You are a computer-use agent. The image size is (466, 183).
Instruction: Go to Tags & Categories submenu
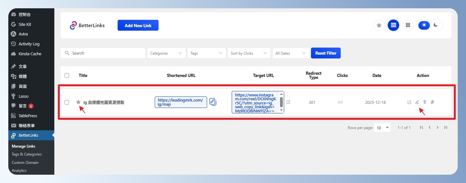(27, 154)
